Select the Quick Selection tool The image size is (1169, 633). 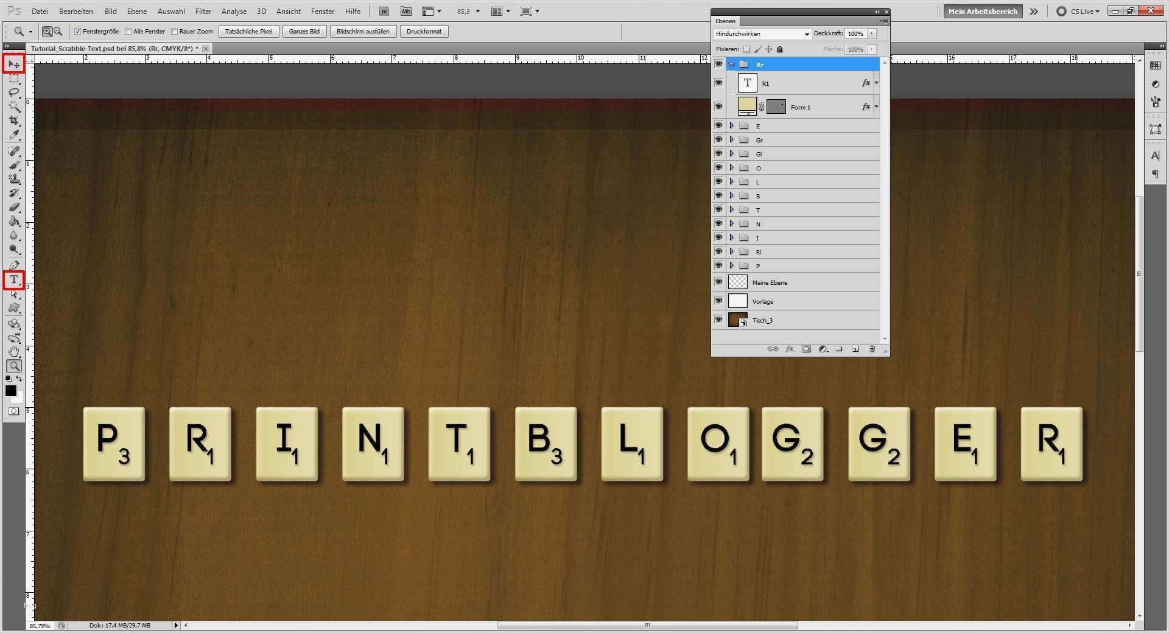click(x=14, y=107)
